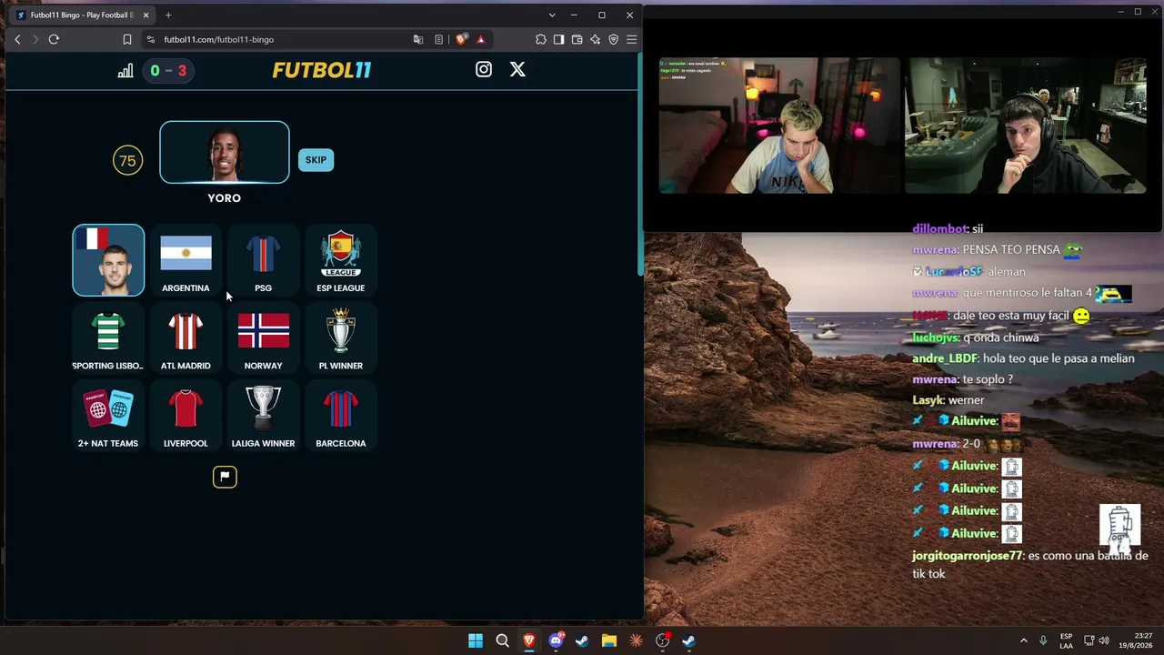Open the browser main menu
This screenshot has height=655, width=1164.
pos(632,39)
